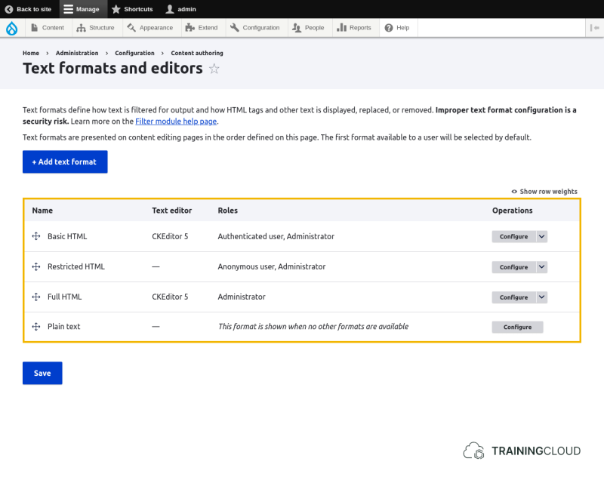The width and height of the screenshot is (604, 483).
Task: Expand Full HTML operations dropdown
Action: click(x=541, y=297)
